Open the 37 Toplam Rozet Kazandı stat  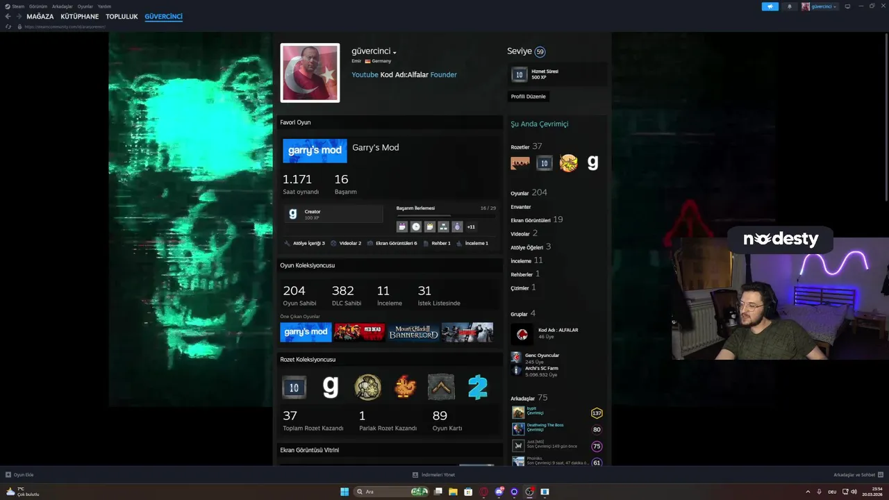pos(313,421)
